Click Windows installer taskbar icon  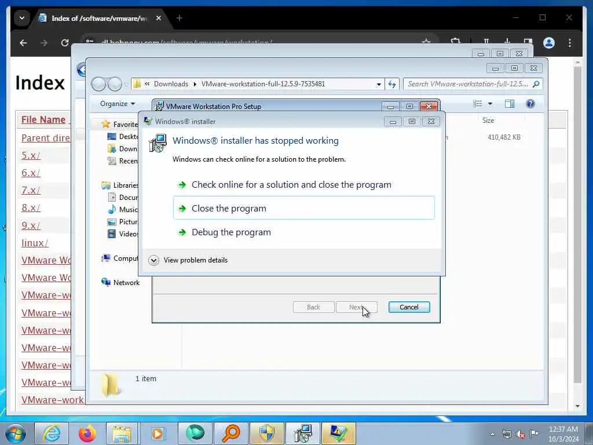(303, 433)
